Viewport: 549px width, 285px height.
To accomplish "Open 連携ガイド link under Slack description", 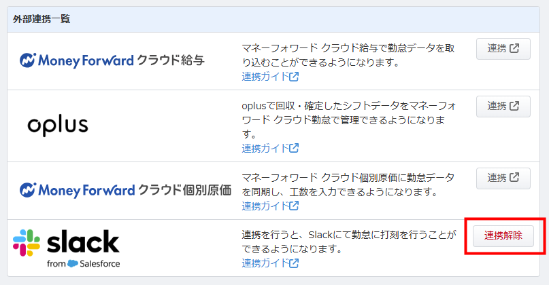I will tap(270, 263).
